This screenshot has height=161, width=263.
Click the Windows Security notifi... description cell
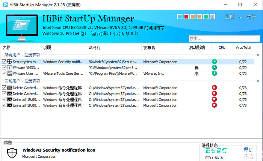63,62
